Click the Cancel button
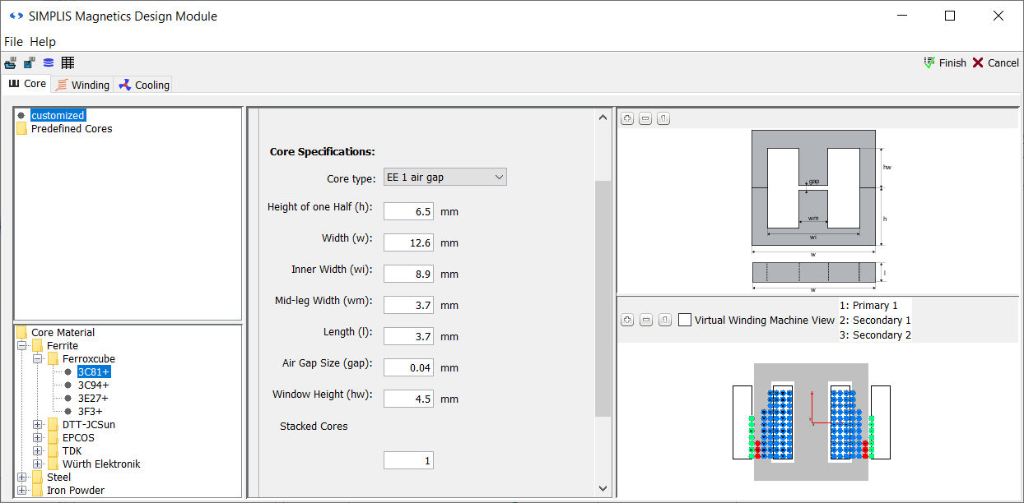The width and height of the screenshot is (1024, 503). [995, 63]
